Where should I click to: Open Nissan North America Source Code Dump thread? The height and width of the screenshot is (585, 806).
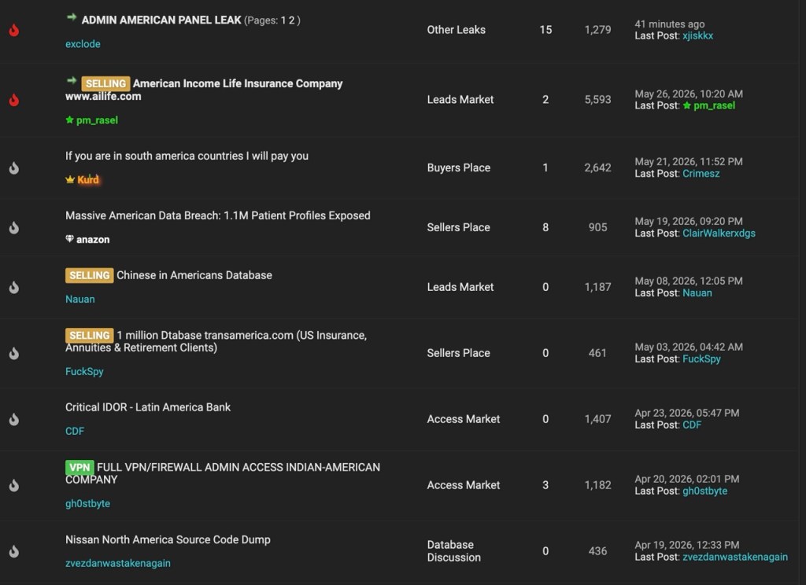tap(168, 539)
